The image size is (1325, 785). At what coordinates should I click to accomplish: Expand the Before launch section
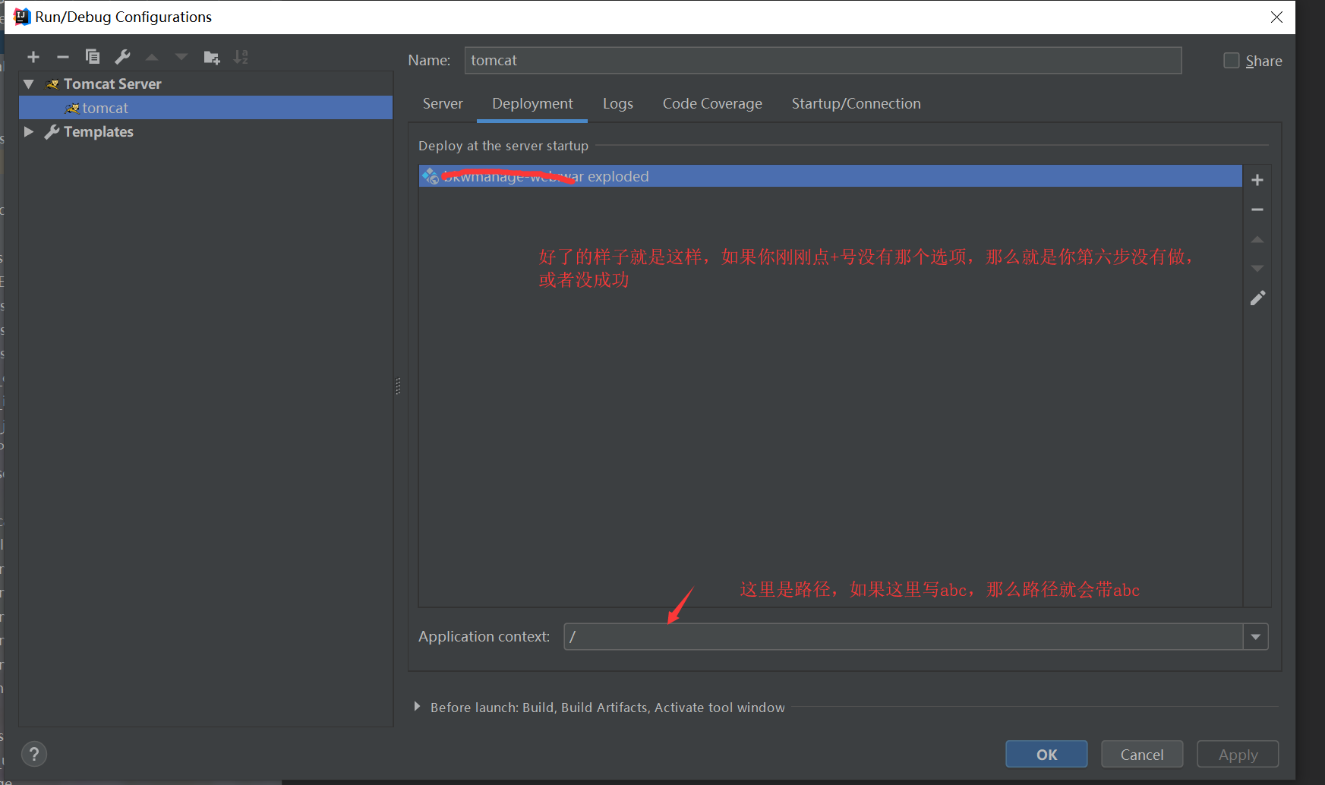(417, 707)
